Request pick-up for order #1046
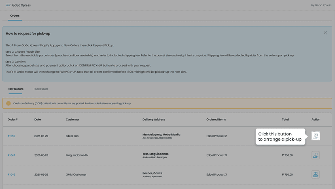The width and height of the screenshot is (335, 189). click(x=316, y=174)
